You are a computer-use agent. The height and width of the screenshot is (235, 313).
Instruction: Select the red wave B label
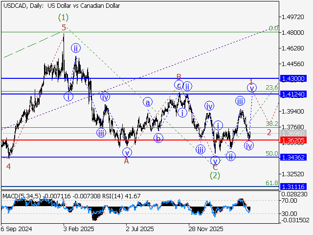(x=179, y=77)
